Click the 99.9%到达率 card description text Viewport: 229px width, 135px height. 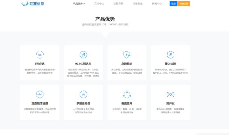coord(83,73)
